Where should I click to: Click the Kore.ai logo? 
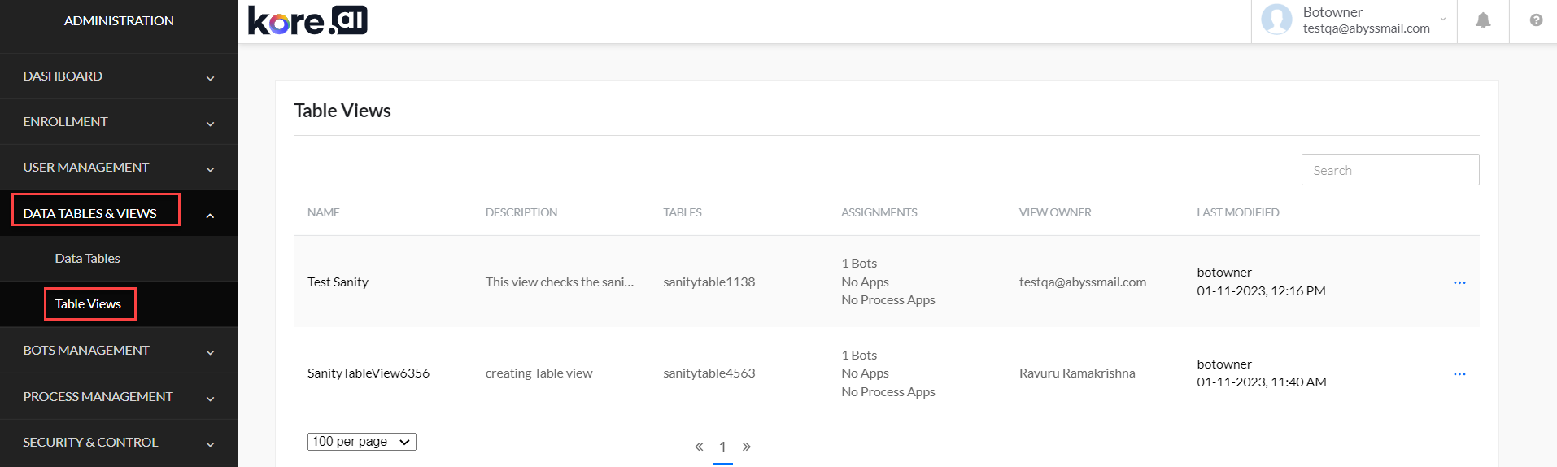(307, 20)
